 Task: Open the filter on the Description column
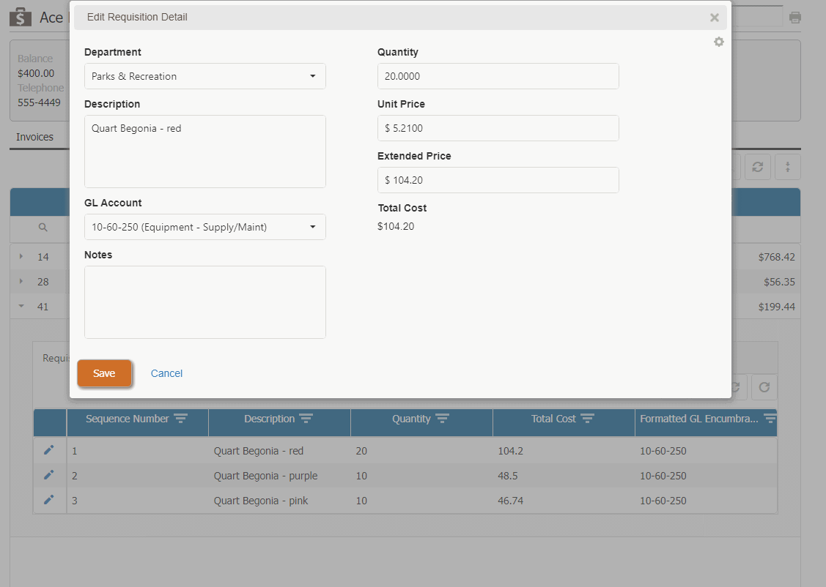click(x=308, y=418)
